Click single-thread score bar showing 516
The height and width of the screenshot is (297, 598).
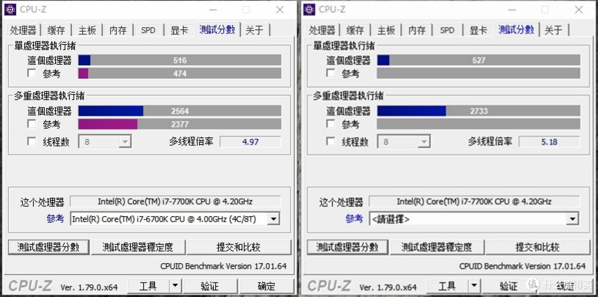tap(180, 60)
